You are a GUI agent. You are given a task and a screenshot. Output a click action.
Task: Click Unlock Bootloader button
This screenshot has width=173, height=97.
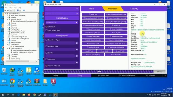pyautogui.click(x=93, y=36)
